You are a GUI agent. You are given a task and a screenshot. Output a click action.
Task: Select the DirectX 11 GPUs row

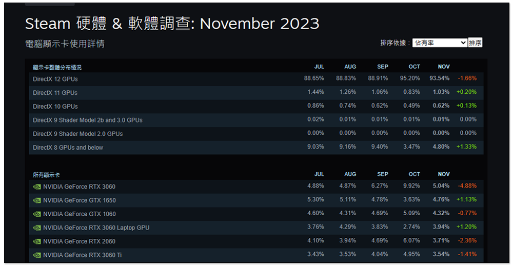pyautogui.click(x=256, y=93)
